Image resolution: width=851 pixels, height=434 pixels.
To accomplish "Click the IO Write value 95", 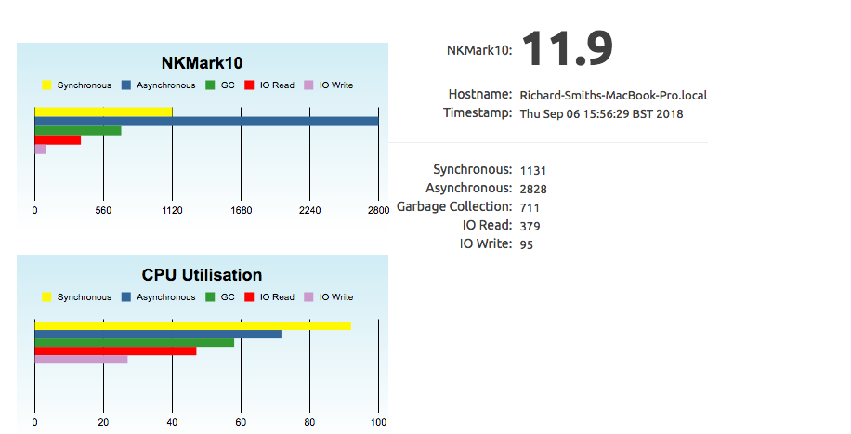I will [527, 244].
